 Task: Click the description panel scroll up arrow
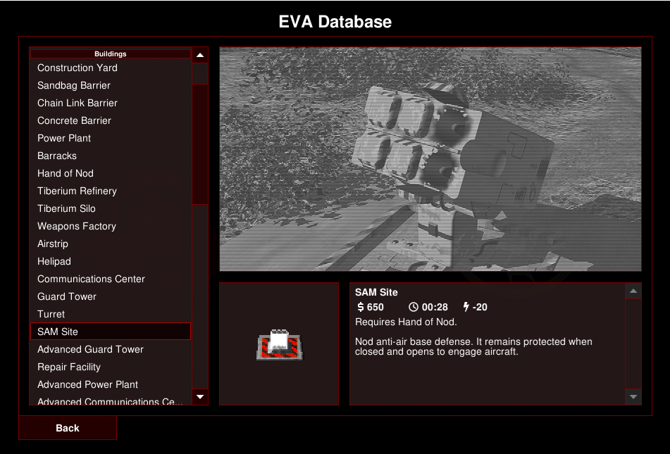(633, 291)
